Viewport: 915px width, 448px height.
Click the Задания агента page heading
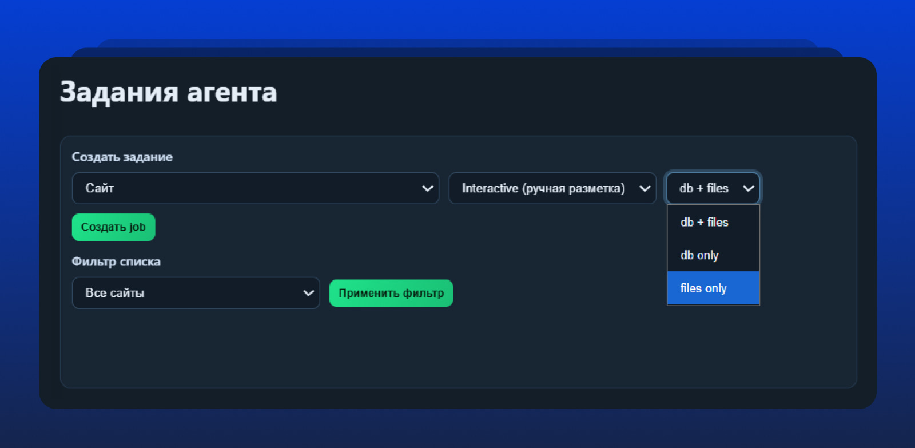coord(169,92)
